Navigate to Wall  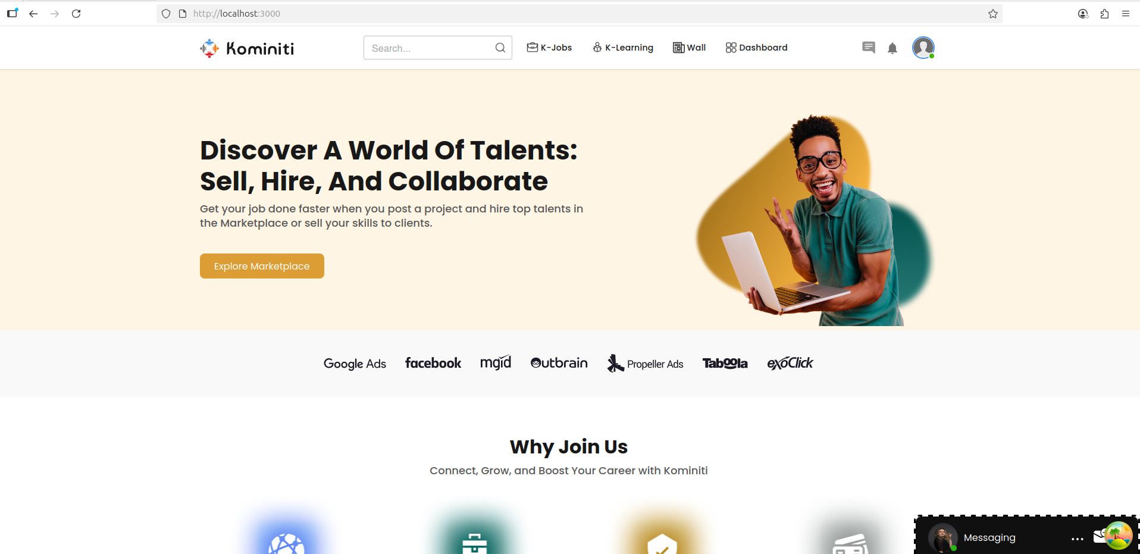(689, 48)
